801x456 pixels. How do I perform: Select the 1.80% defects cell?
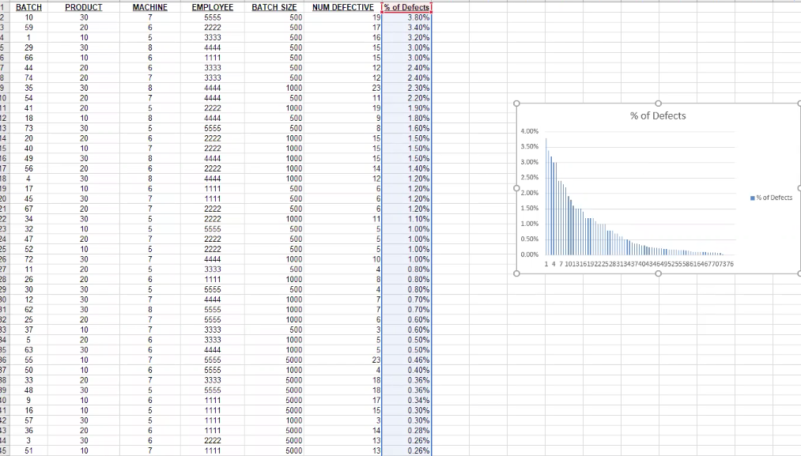[406, 118]
